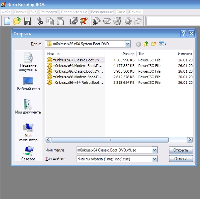Click the file list scroll right arrow

(x=190, y=140)
